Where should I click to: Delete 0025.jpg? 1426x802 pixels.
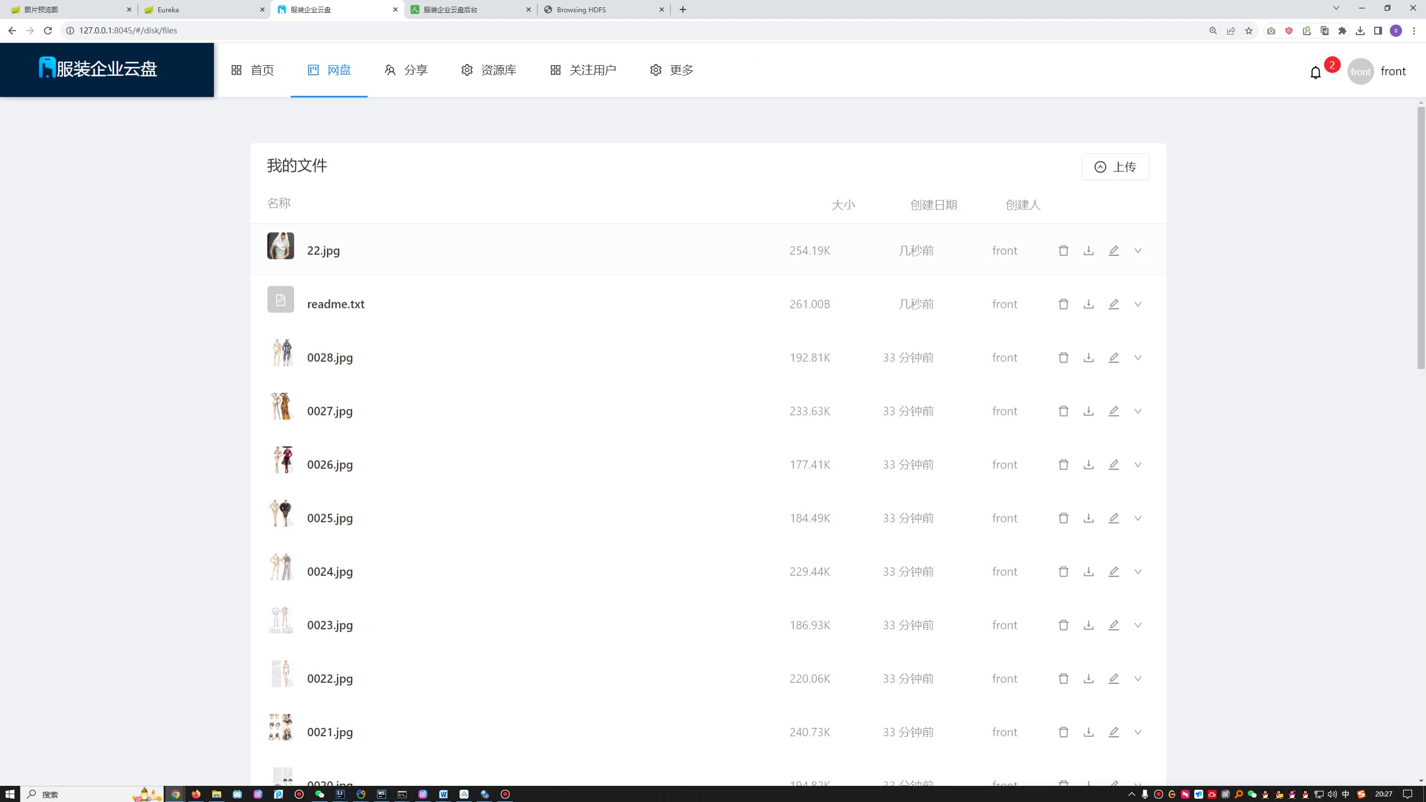tap(1063, 518)
